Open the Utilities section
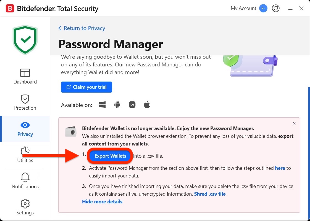 [25, 155]
